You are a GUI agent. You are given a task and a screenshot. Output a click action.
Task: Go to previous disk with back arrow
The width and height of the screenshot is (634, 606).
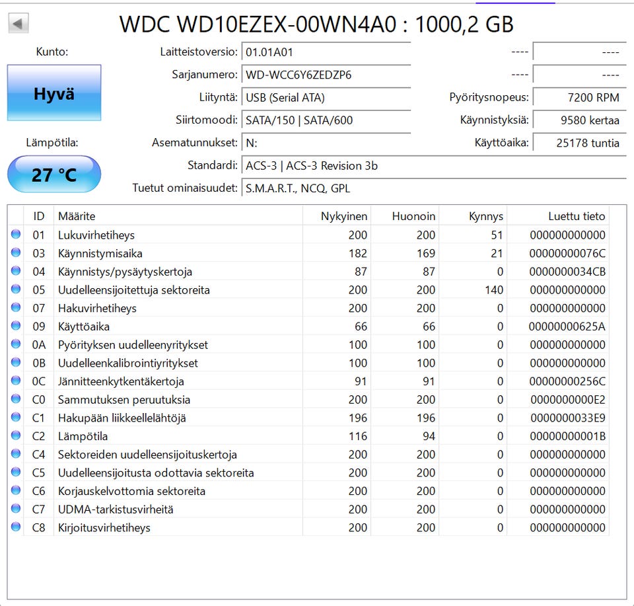18,24
